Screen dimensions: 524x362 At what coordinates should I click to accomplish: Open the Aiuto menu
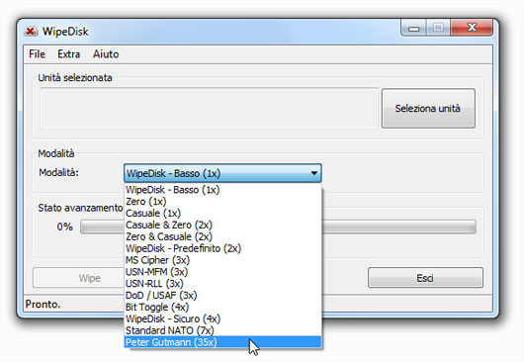[x=106, y=54]
